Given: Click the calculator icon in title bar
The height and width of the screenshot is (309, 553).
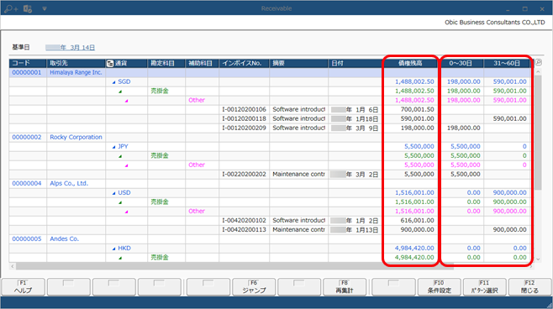Looking at the screenshot, I should point(28,8).
